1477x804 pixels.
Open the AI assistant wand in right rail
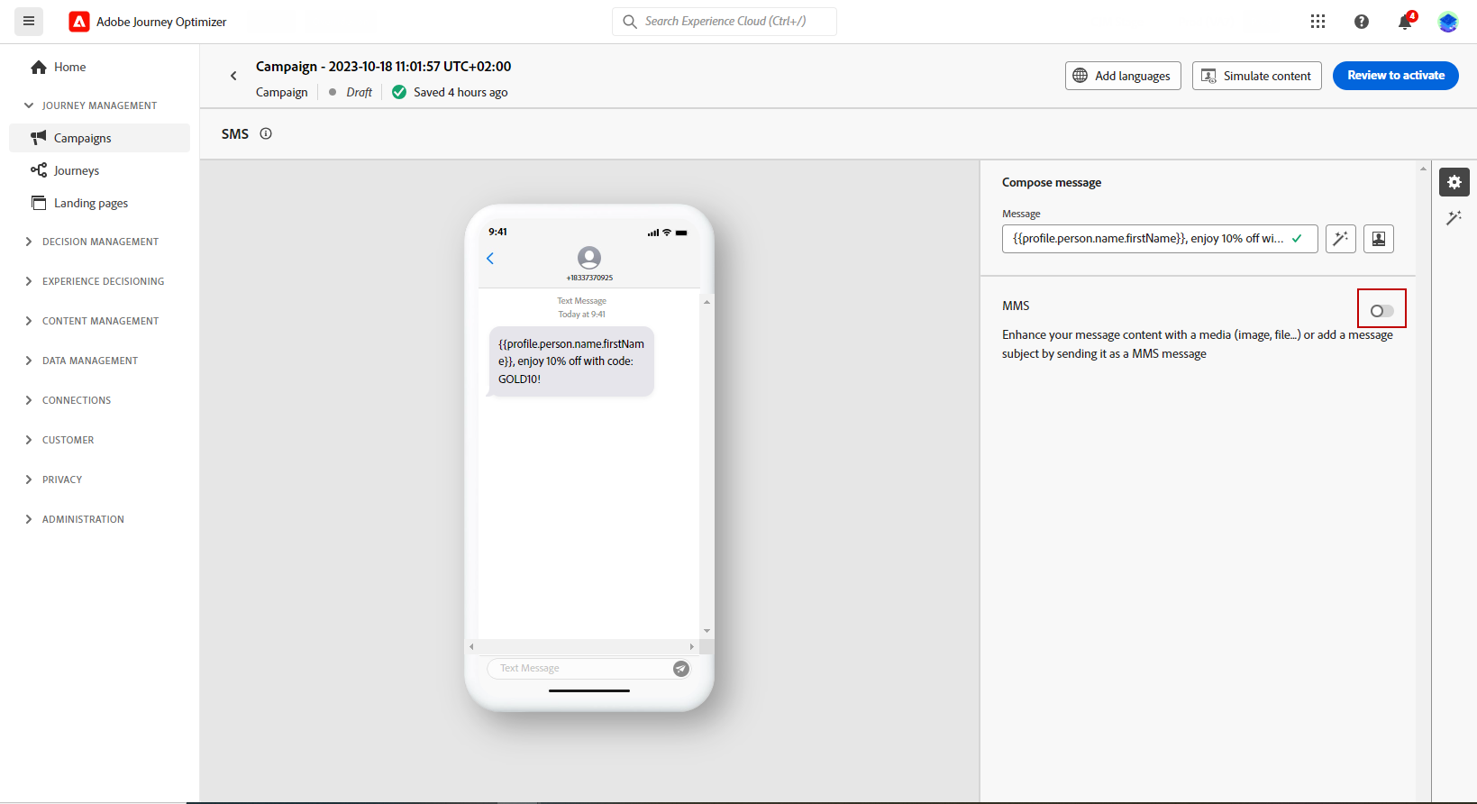(x=1454, y=218)
